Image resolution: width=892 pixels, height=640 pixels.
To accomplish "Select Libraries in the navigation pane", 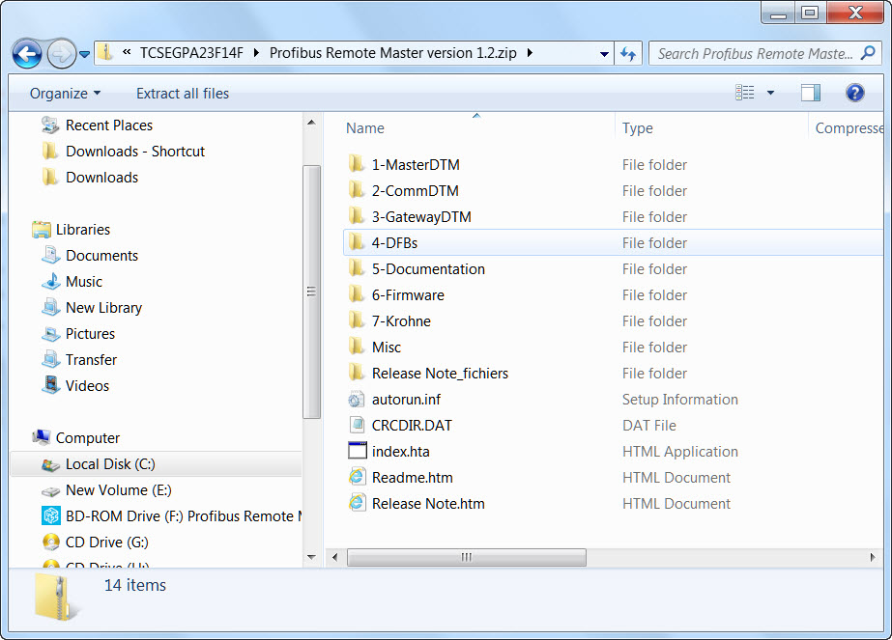I will [72, 230].
